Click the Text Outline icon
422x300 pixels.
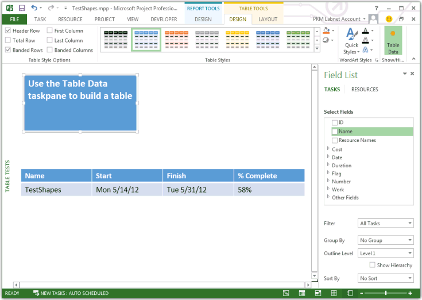tap(365, 40)
